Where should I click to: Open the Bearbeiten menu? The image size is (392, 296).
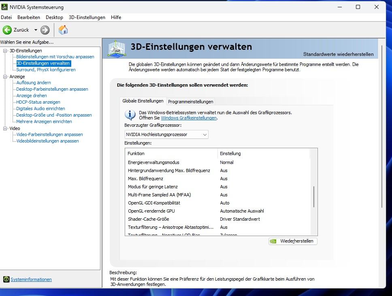(x=29, y=17)
